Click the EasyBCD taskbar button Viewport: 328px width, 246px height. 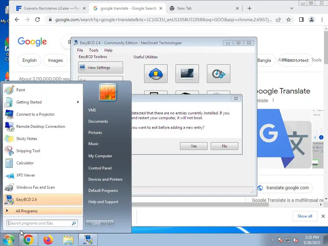pyautogui.click(x=88, y=240)
